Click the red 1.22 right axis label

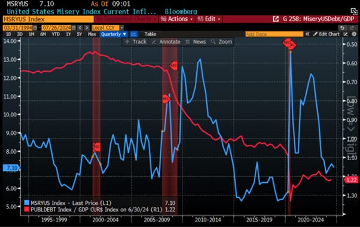(x=352, y=180)
